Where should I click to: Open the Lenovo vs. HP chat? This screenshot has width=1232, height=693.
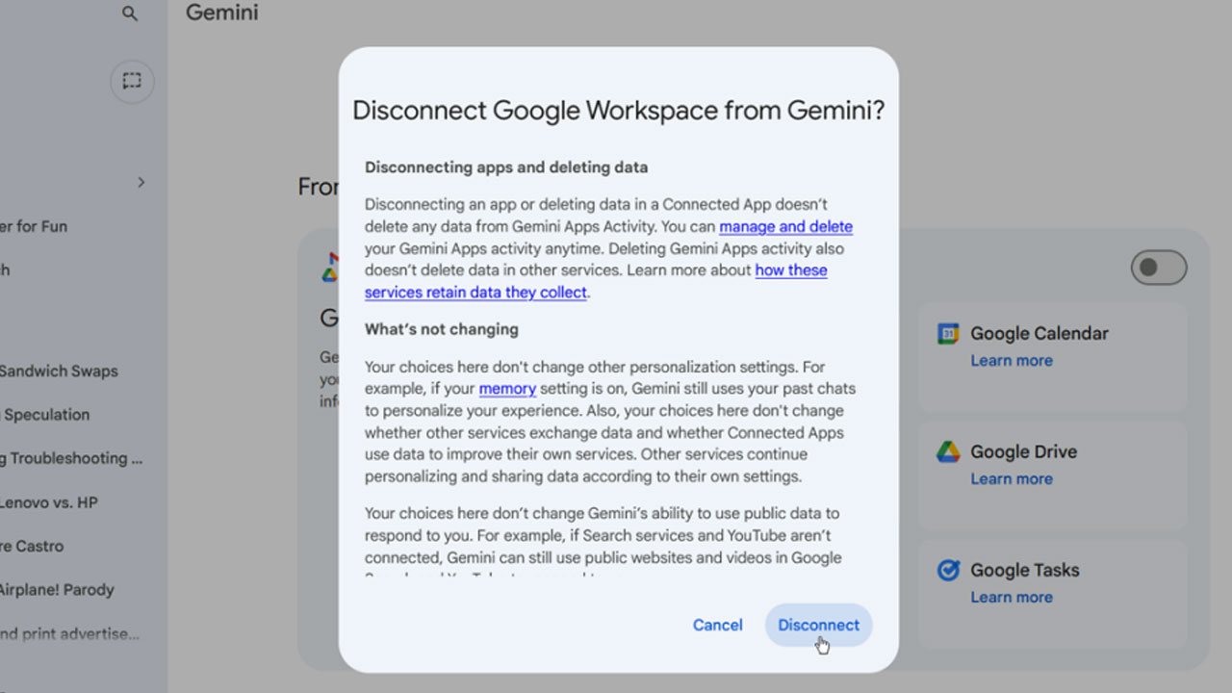point(49,502)
